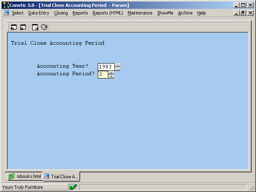
Task: Click the green checkmark in status bar
Action: point(73,187)
